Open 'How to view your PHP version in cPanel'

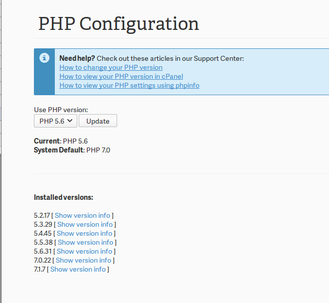[121, 76]
